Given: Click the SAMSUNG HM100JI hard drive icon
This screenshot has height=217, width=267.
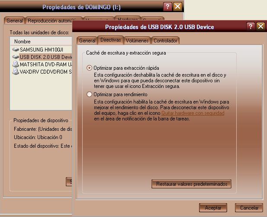Looking at the screenshot, I should click(16, 50).
